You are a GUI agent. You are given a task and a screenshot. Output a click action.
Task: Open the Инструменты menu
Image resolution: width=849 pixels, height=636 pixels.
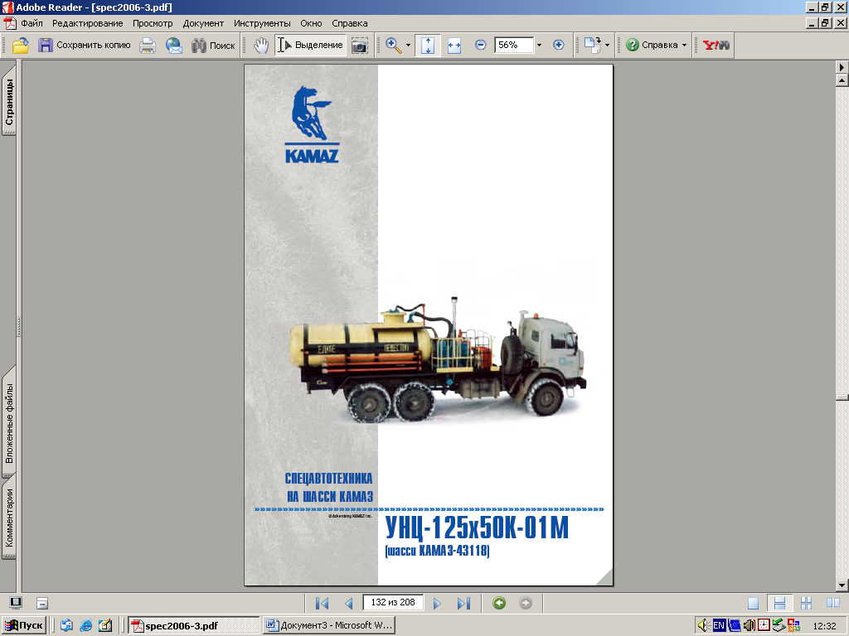tap(262, 23)
